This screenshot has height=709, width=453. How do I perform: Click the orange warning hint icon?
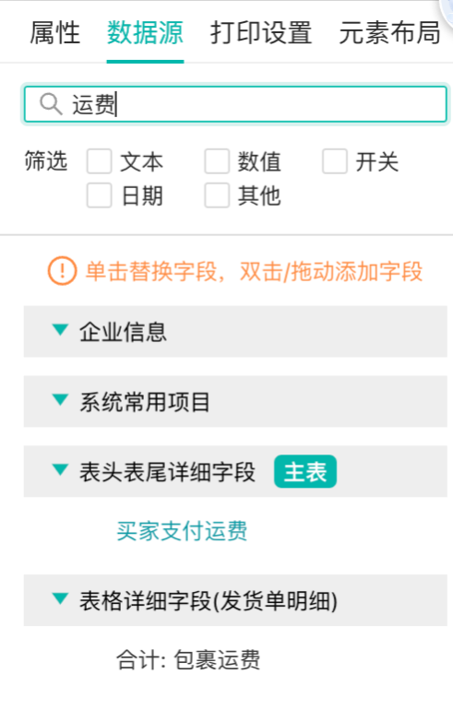(x=62, y=271)
